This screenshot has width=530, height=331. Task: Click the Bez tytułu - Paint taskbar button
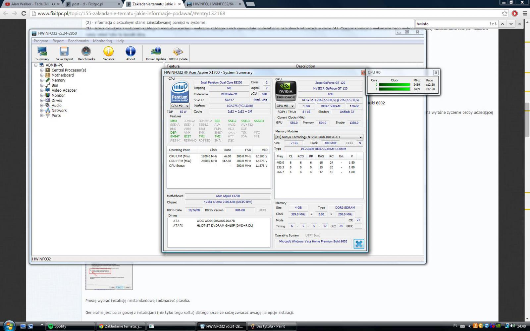coord(272,326)
